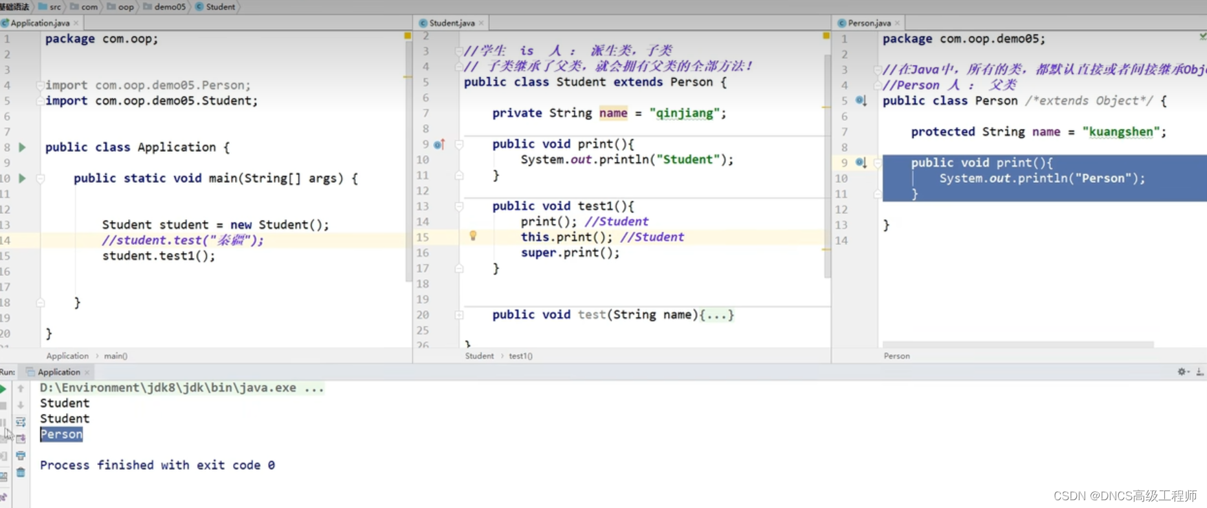Click vertical scrollbar of Application.java editor
The height and width of the screenshot is (508, 1207).
tap(408, 162)
